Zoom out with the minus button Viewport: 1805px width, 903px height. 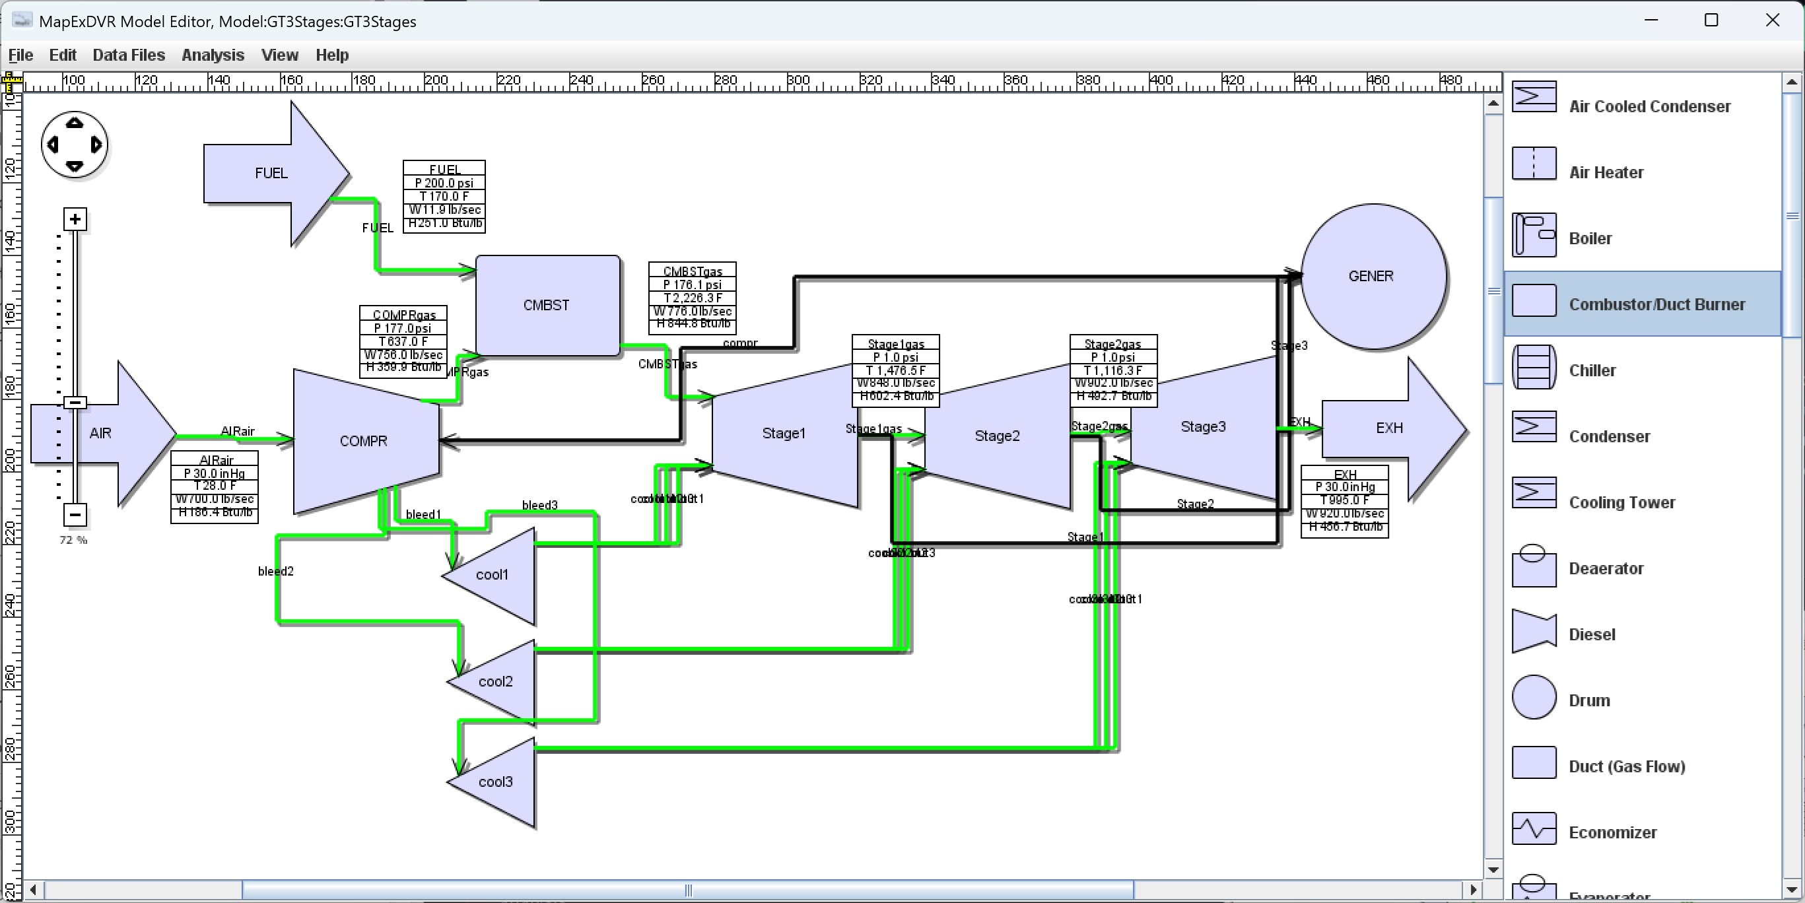click(75, 515)
